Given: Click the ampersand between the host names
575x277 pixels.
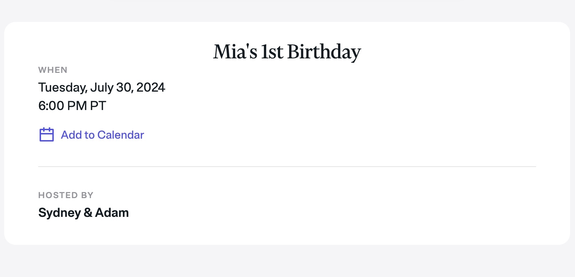Looking at the screenshot, I should [88, 213].
